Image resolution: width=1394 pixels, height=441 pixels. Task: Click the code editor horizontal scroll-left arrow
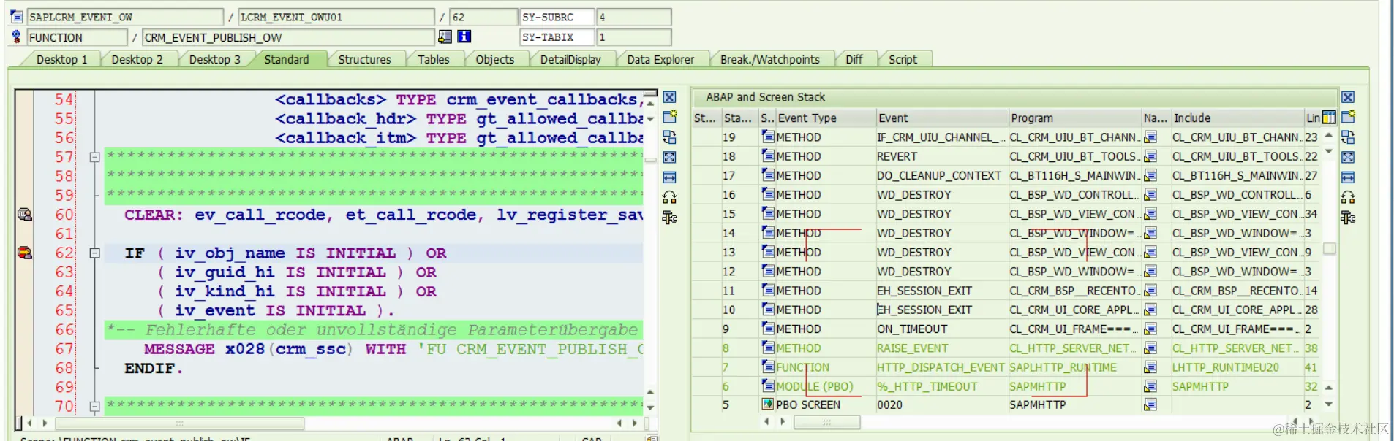tap(29, 423)
